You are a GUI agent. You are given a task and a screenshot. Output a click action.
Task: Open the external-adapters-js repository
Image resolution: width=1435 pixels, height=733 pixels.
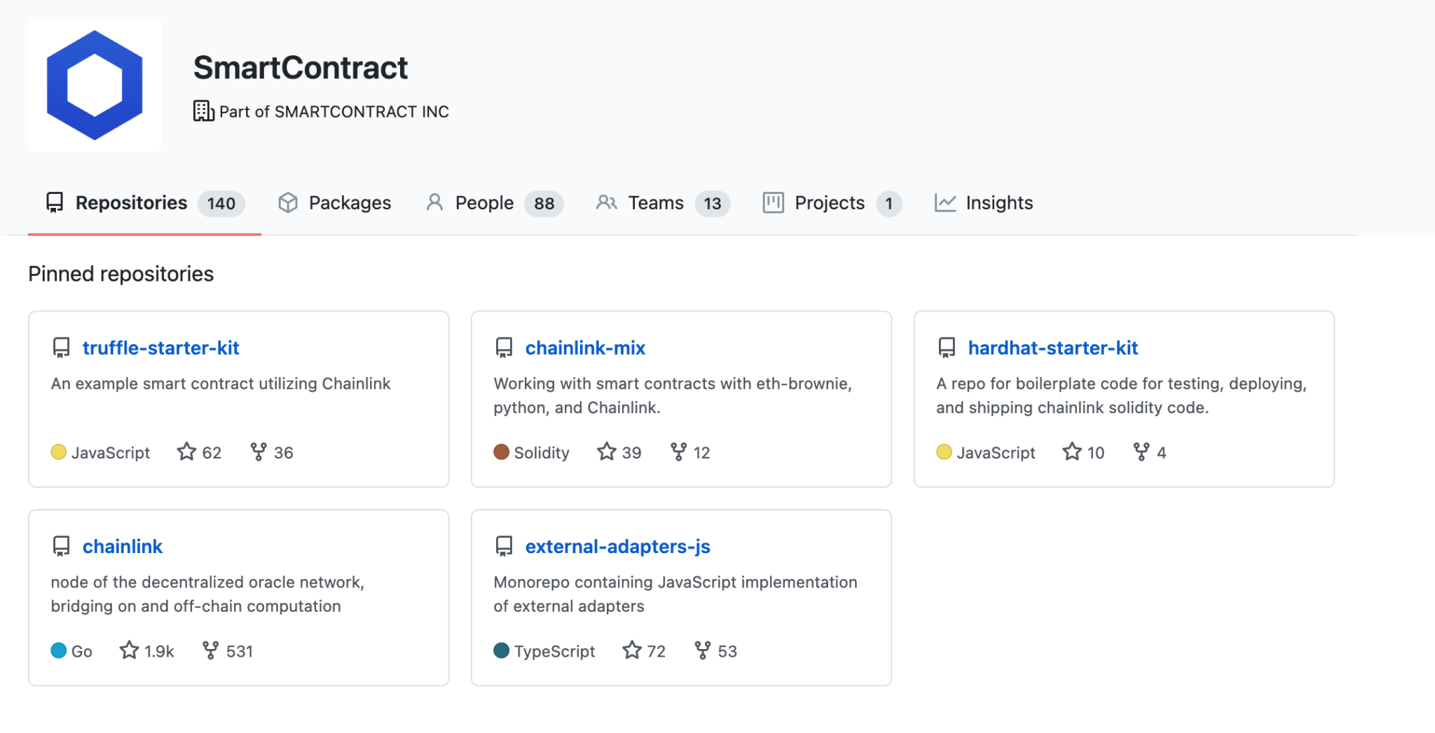[619, 546]
